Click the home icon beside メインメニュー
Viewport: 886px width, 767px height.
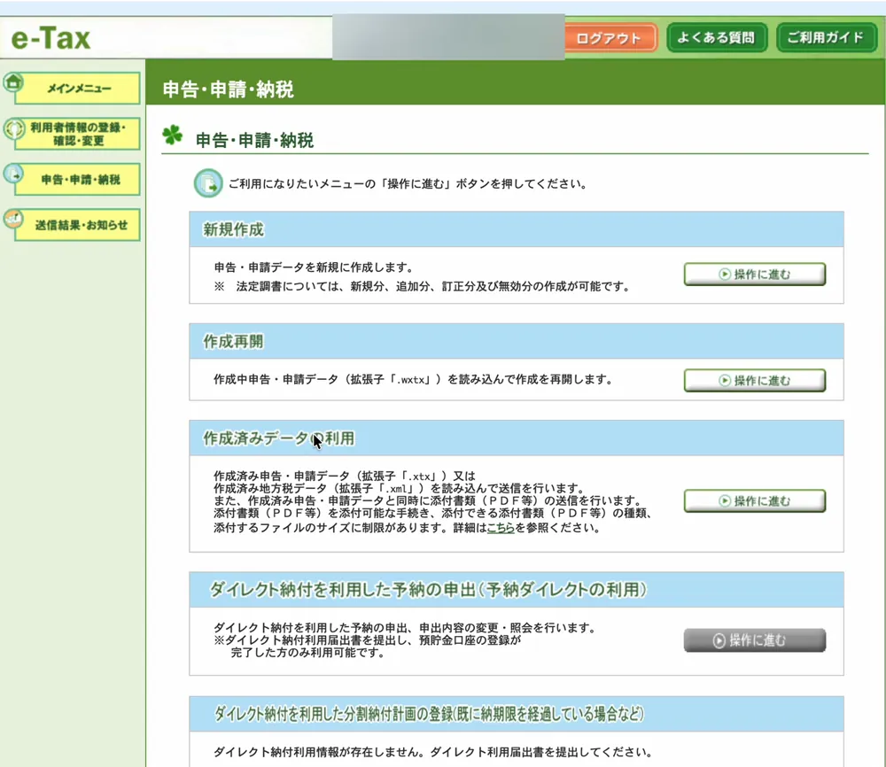(13, 83)
